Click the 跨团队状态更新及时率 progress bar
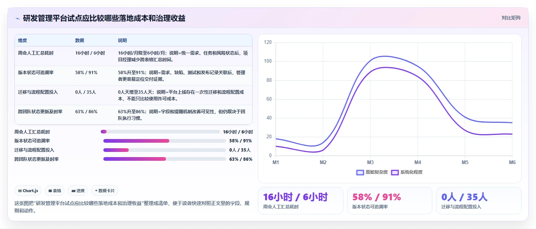This screenshot has height=229, width=536. pos(165,159)
